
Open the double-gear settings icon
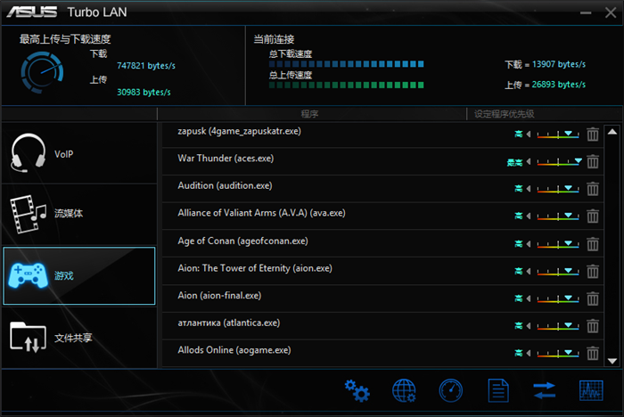click(357, 390)
